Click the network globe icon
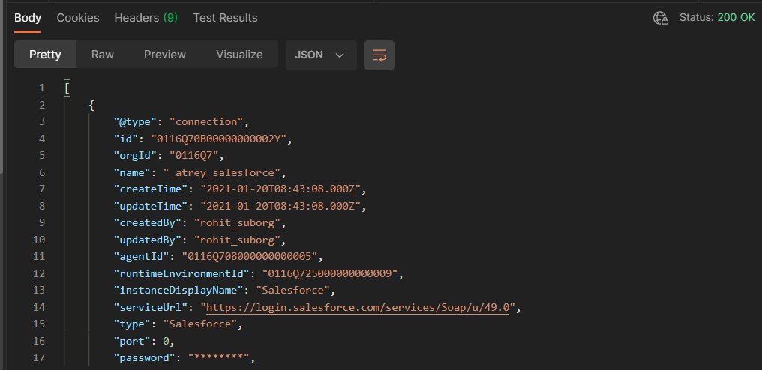 pos(661,18)
